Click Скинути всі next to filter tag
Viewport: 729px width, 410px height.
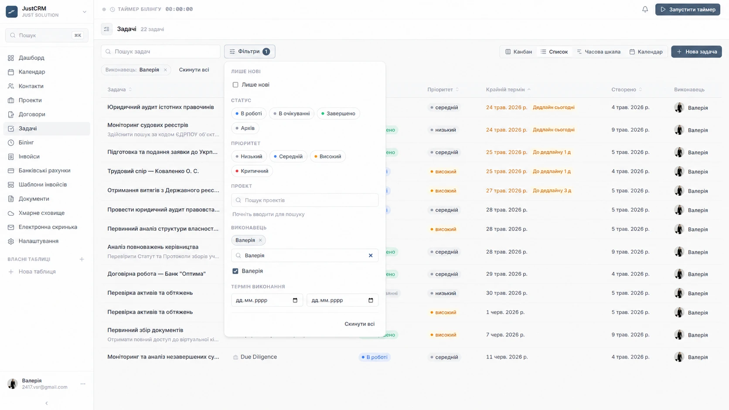194,70
